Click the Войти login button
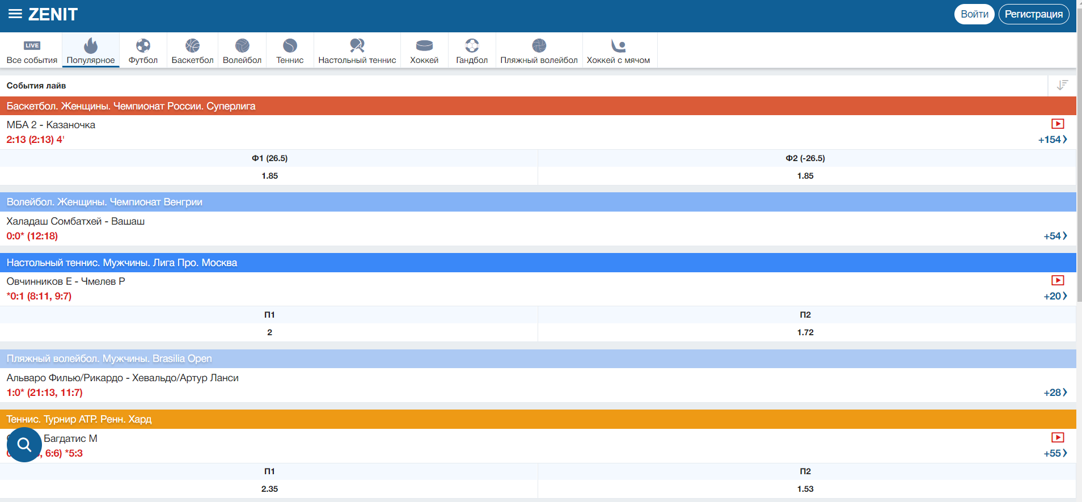 (974, 14)
